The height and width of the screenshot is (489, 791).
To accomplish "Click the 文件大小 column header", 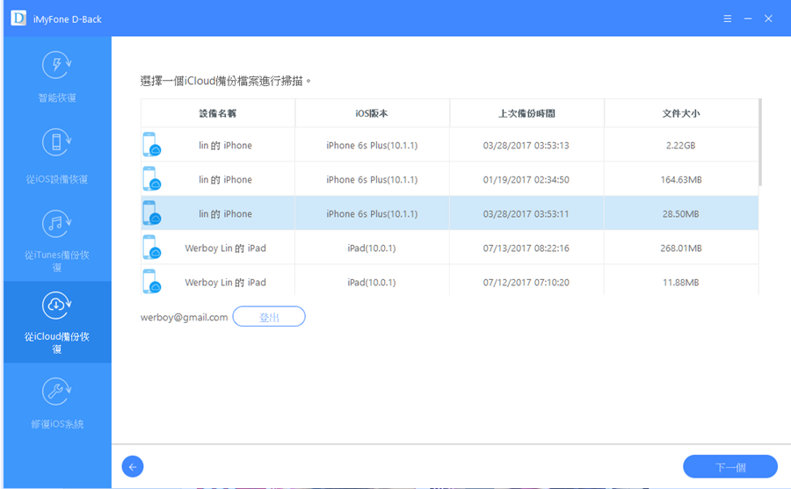I will 681,113.
